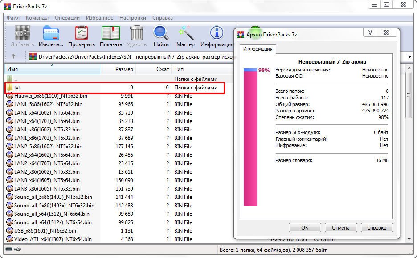Open the Справка menu
The image size is (417, 258).
point(163,18)
